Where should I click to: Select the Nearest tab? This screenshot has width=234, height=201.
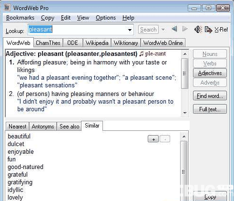point(18,127)
